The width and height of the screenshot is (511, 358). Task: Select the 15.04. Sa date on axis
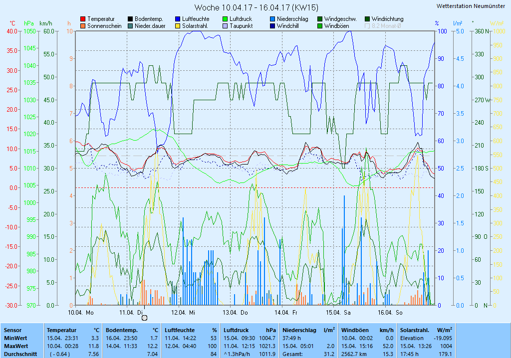pyautogui.click(x=338, y=312)
